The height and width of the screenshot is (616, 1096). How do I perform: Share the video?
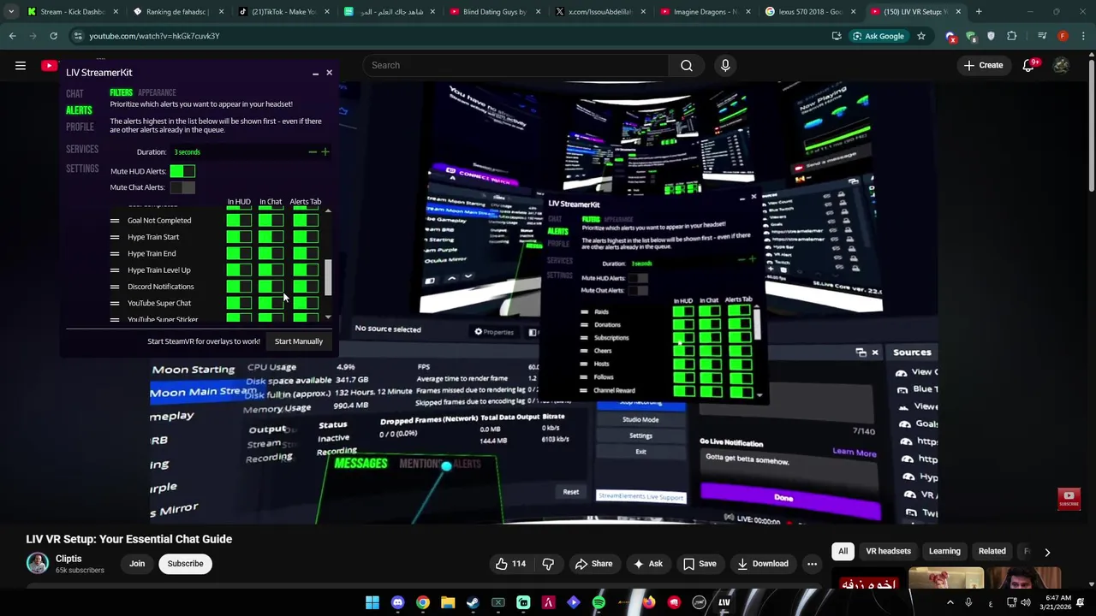click(593, 564)
